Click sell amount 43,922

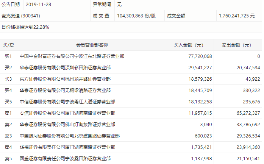coord(253,79)
